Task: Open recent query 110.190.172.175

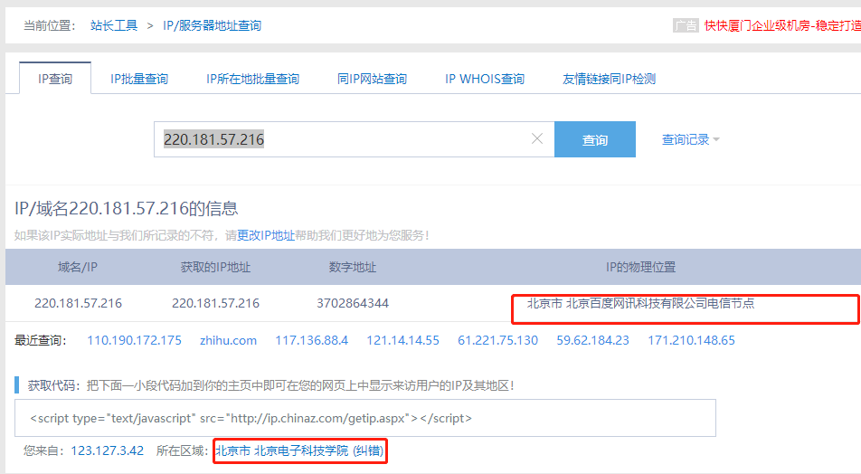Action: click(134, 340)
